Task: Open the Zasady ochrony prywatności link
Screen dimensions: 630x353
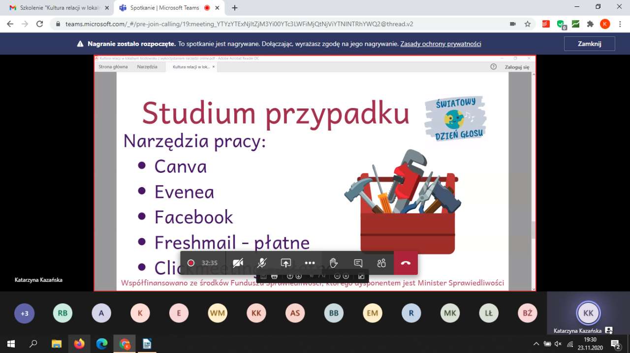Action: coord(441,44)
